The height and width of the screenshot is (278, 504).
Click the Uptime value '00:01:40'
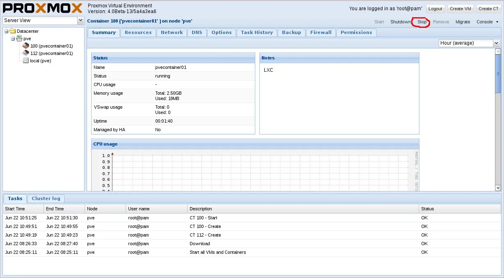click(164, 121)
